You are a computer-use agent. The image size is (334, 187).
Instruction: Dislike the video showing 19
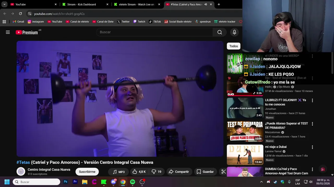pyautogui.click(x=156, y=172)
